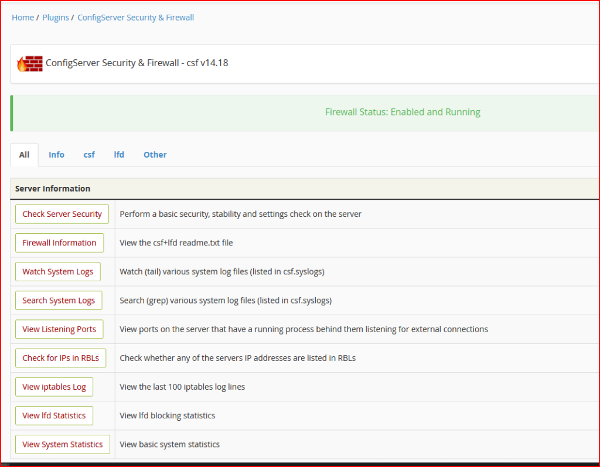Click Watch System Logs button
This screenshot has width=600, height=467.
(58, 271)
